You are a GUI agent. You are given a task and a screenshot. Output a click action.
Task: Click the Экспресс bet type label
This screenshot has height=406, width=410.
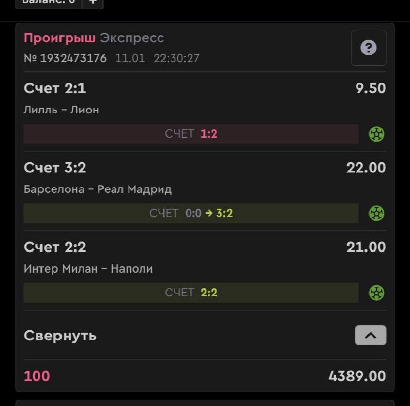pos(132,38)
